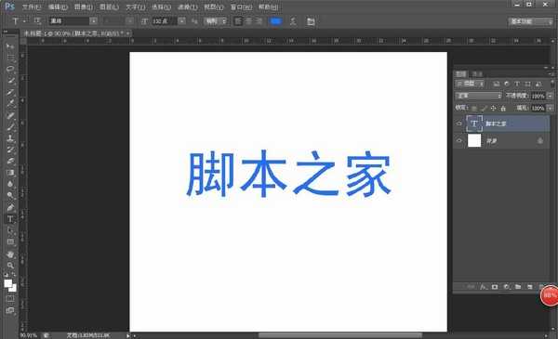Filter layers by type layers

pyautogui.click(x=517, y=84)
